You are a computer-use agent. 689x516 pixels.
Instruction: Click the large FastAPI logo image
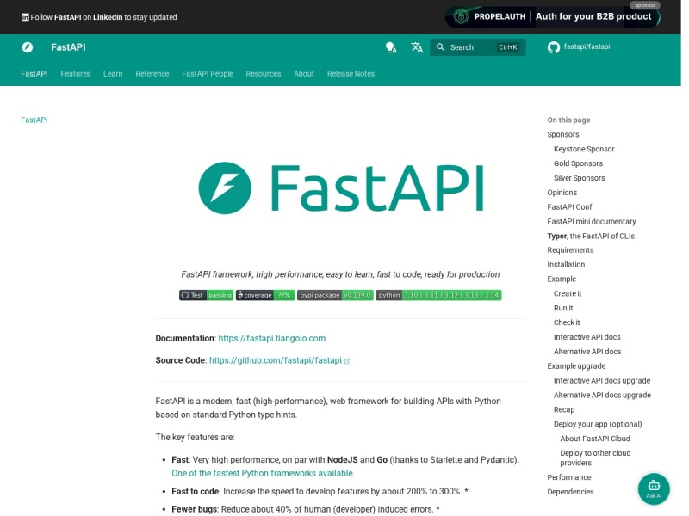340,187
